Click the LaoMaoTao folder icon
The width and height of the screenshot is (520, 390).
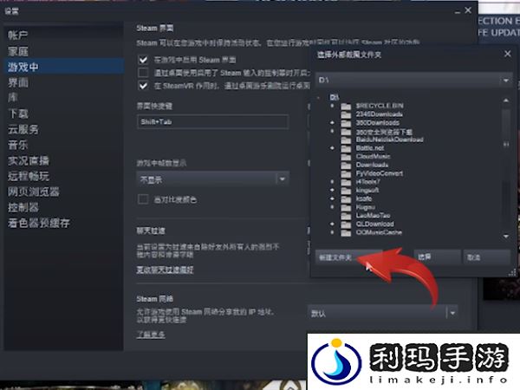coord(346,216)
